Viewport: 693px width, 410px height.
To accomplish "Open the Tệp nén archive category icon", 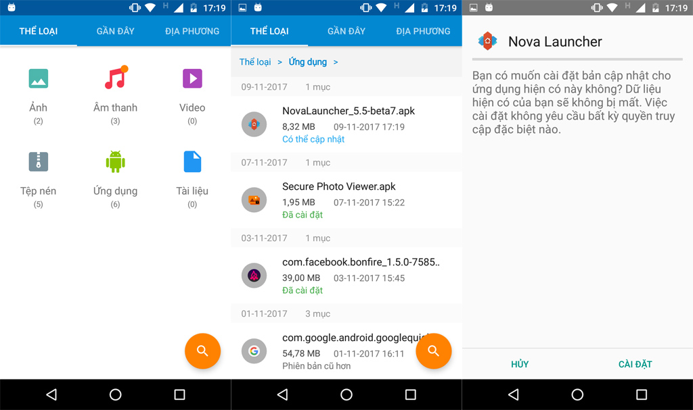I will pyautogui.click(x=39, y=161).
